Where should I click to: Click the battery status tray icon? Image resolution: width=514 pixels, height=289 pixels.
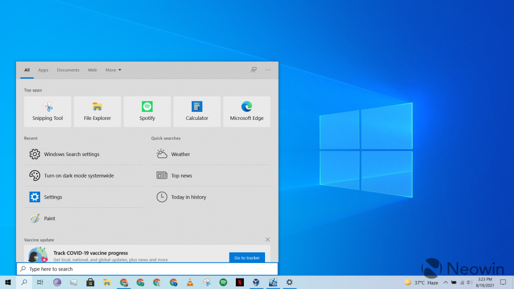click(x=454, y=282)
